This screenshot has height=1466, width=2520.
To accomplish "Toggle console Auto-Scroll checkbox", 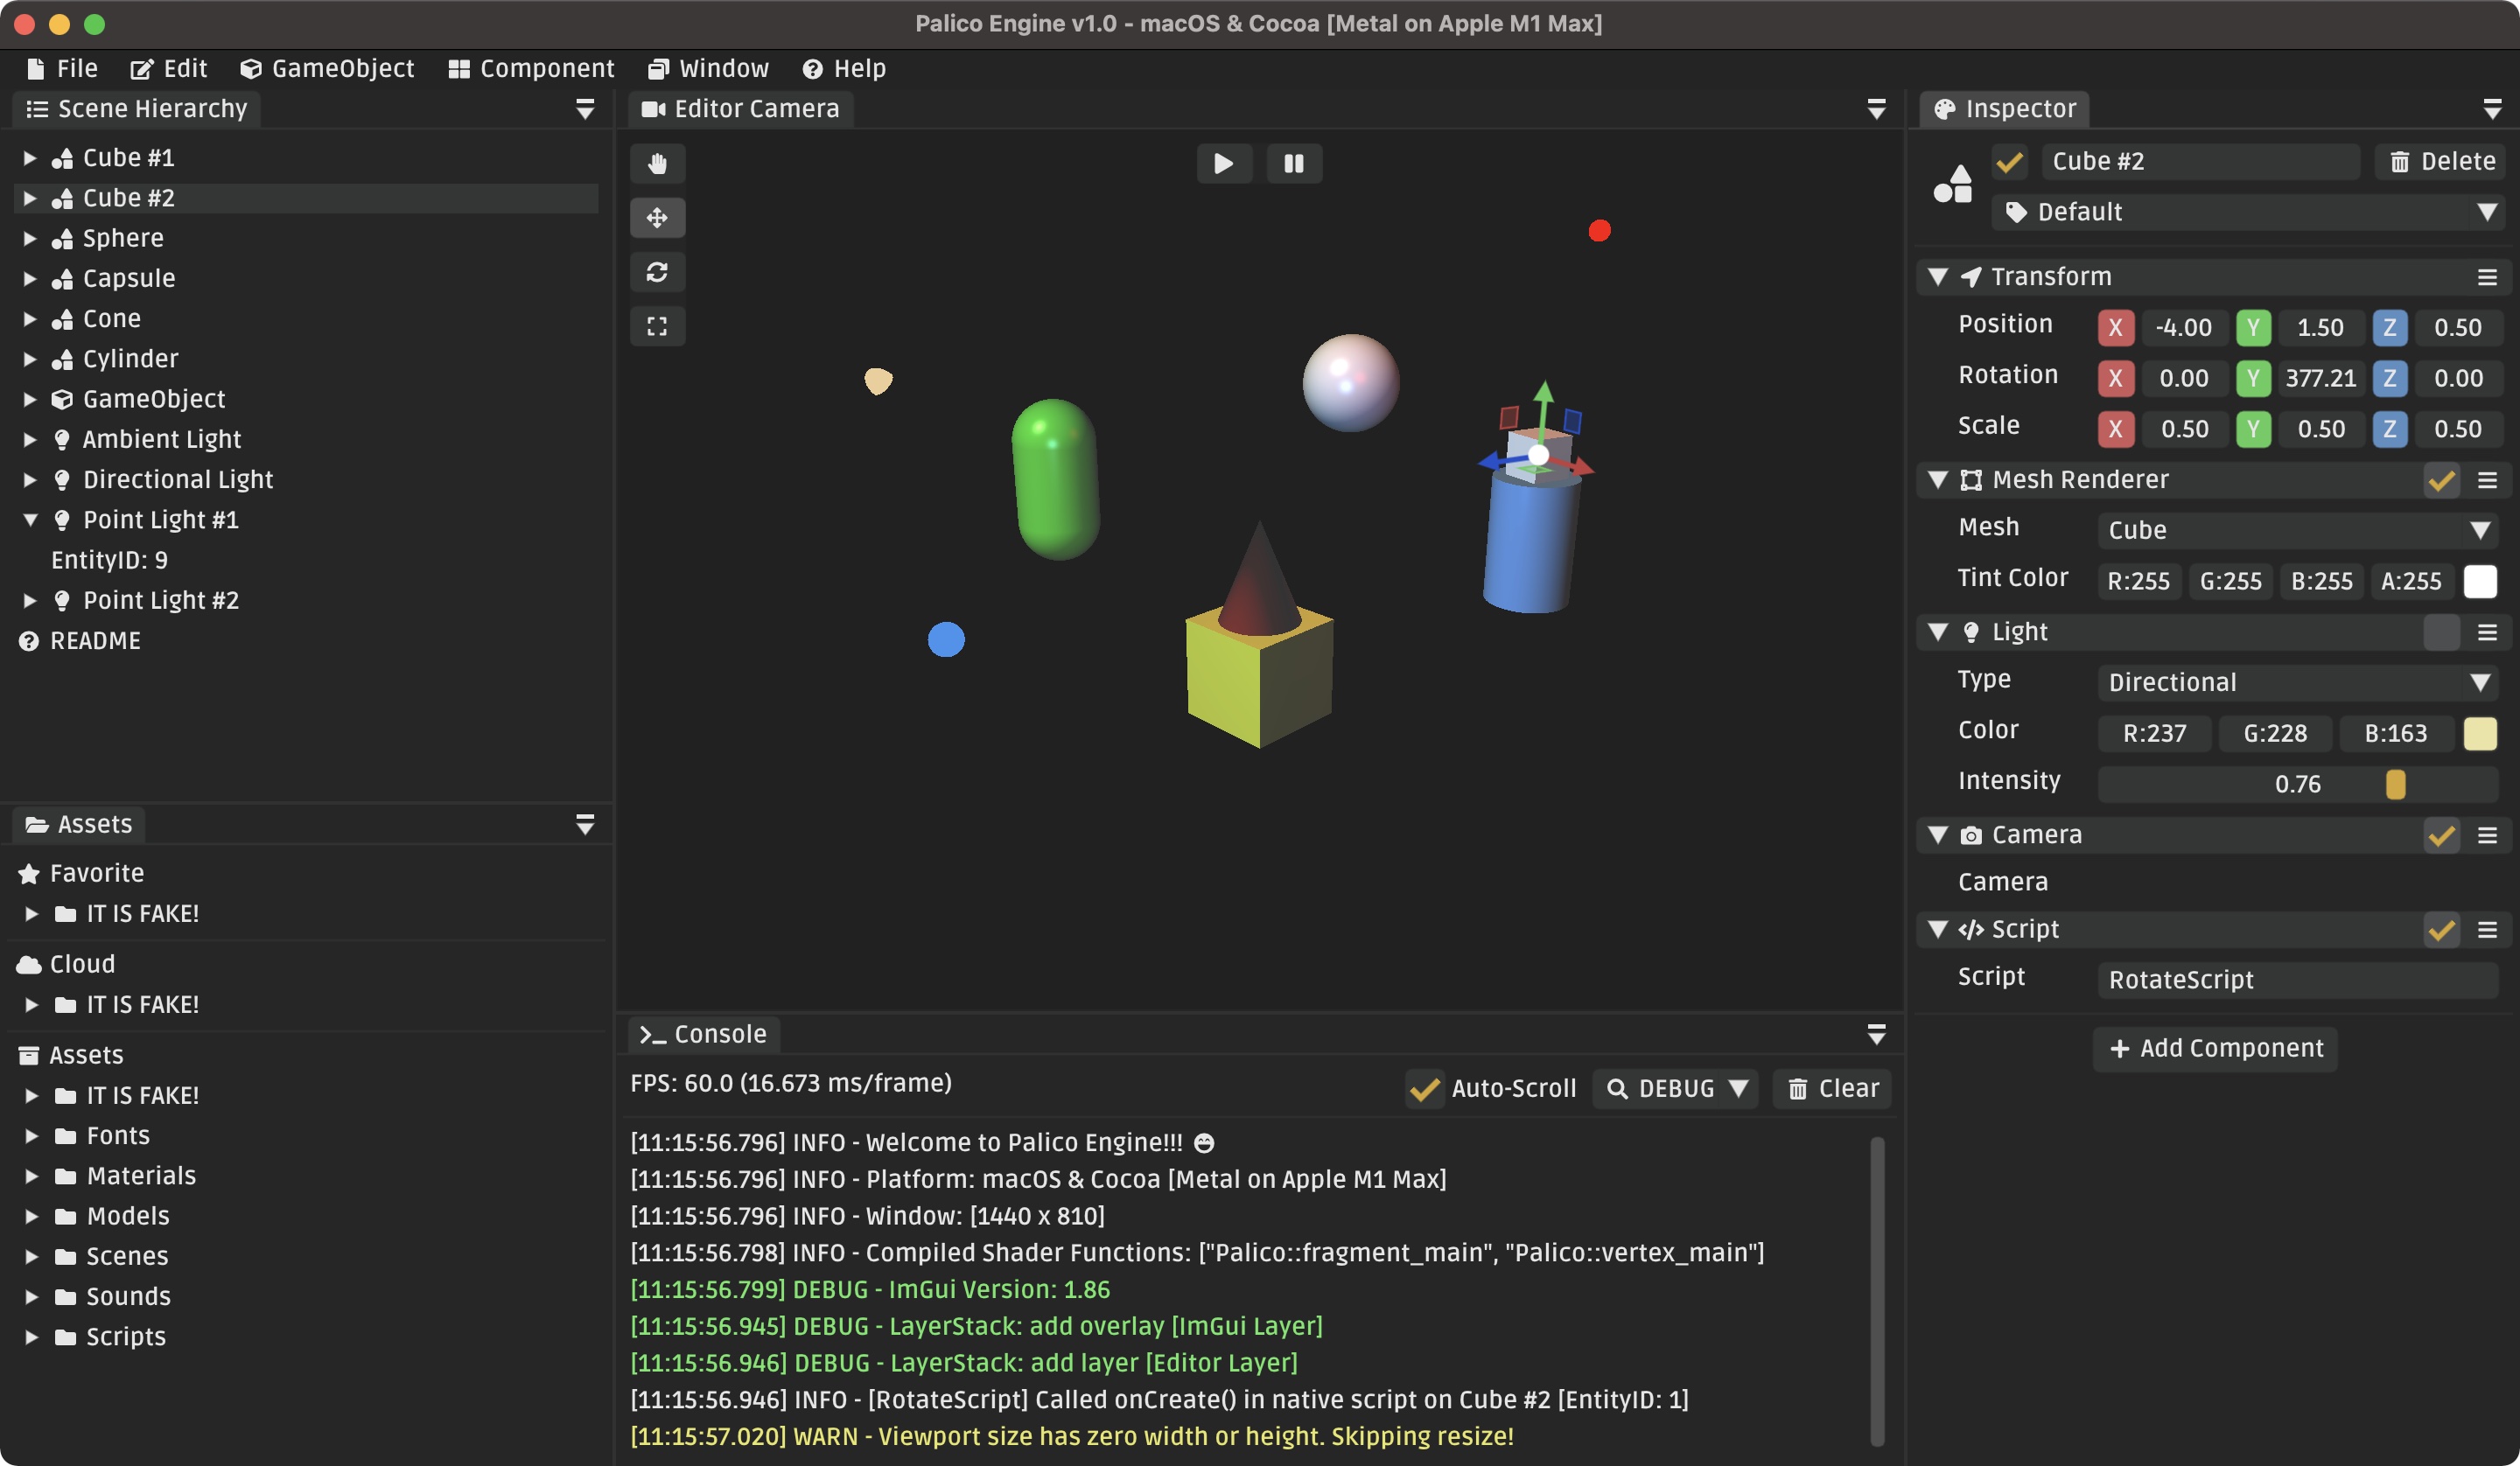I will (x=1424, y=1089).
